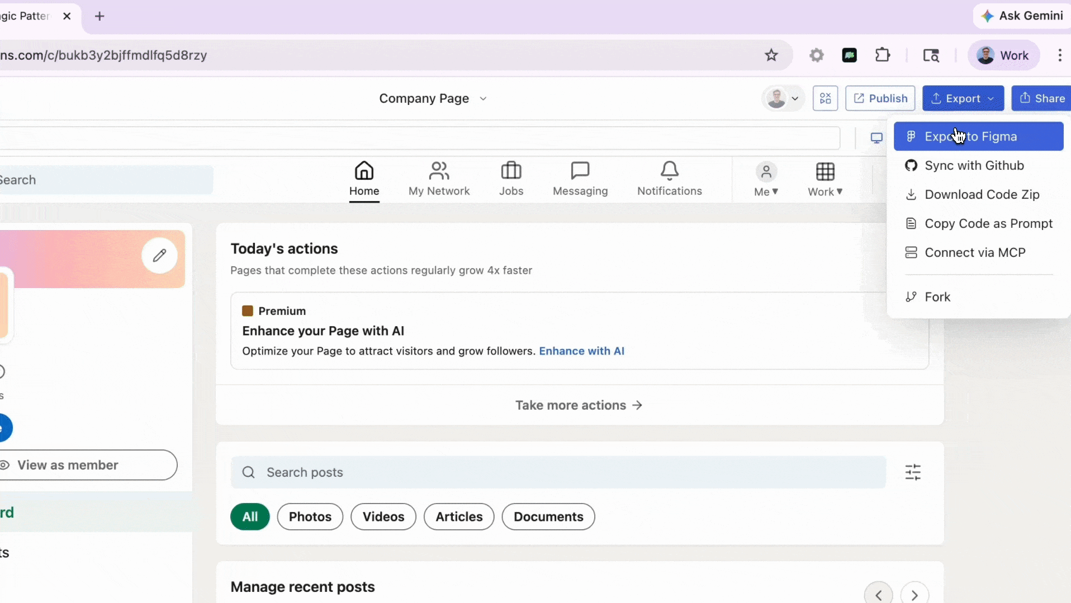Open Messaging chat icon
This screenshot has height=603, width=1071.
(580, 171)
